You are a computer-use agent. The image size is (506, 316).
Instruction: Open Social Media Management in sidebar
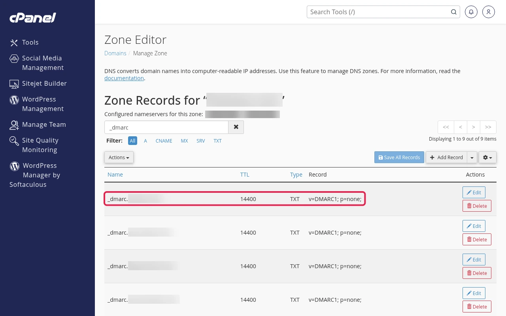(x=36, y=63)
